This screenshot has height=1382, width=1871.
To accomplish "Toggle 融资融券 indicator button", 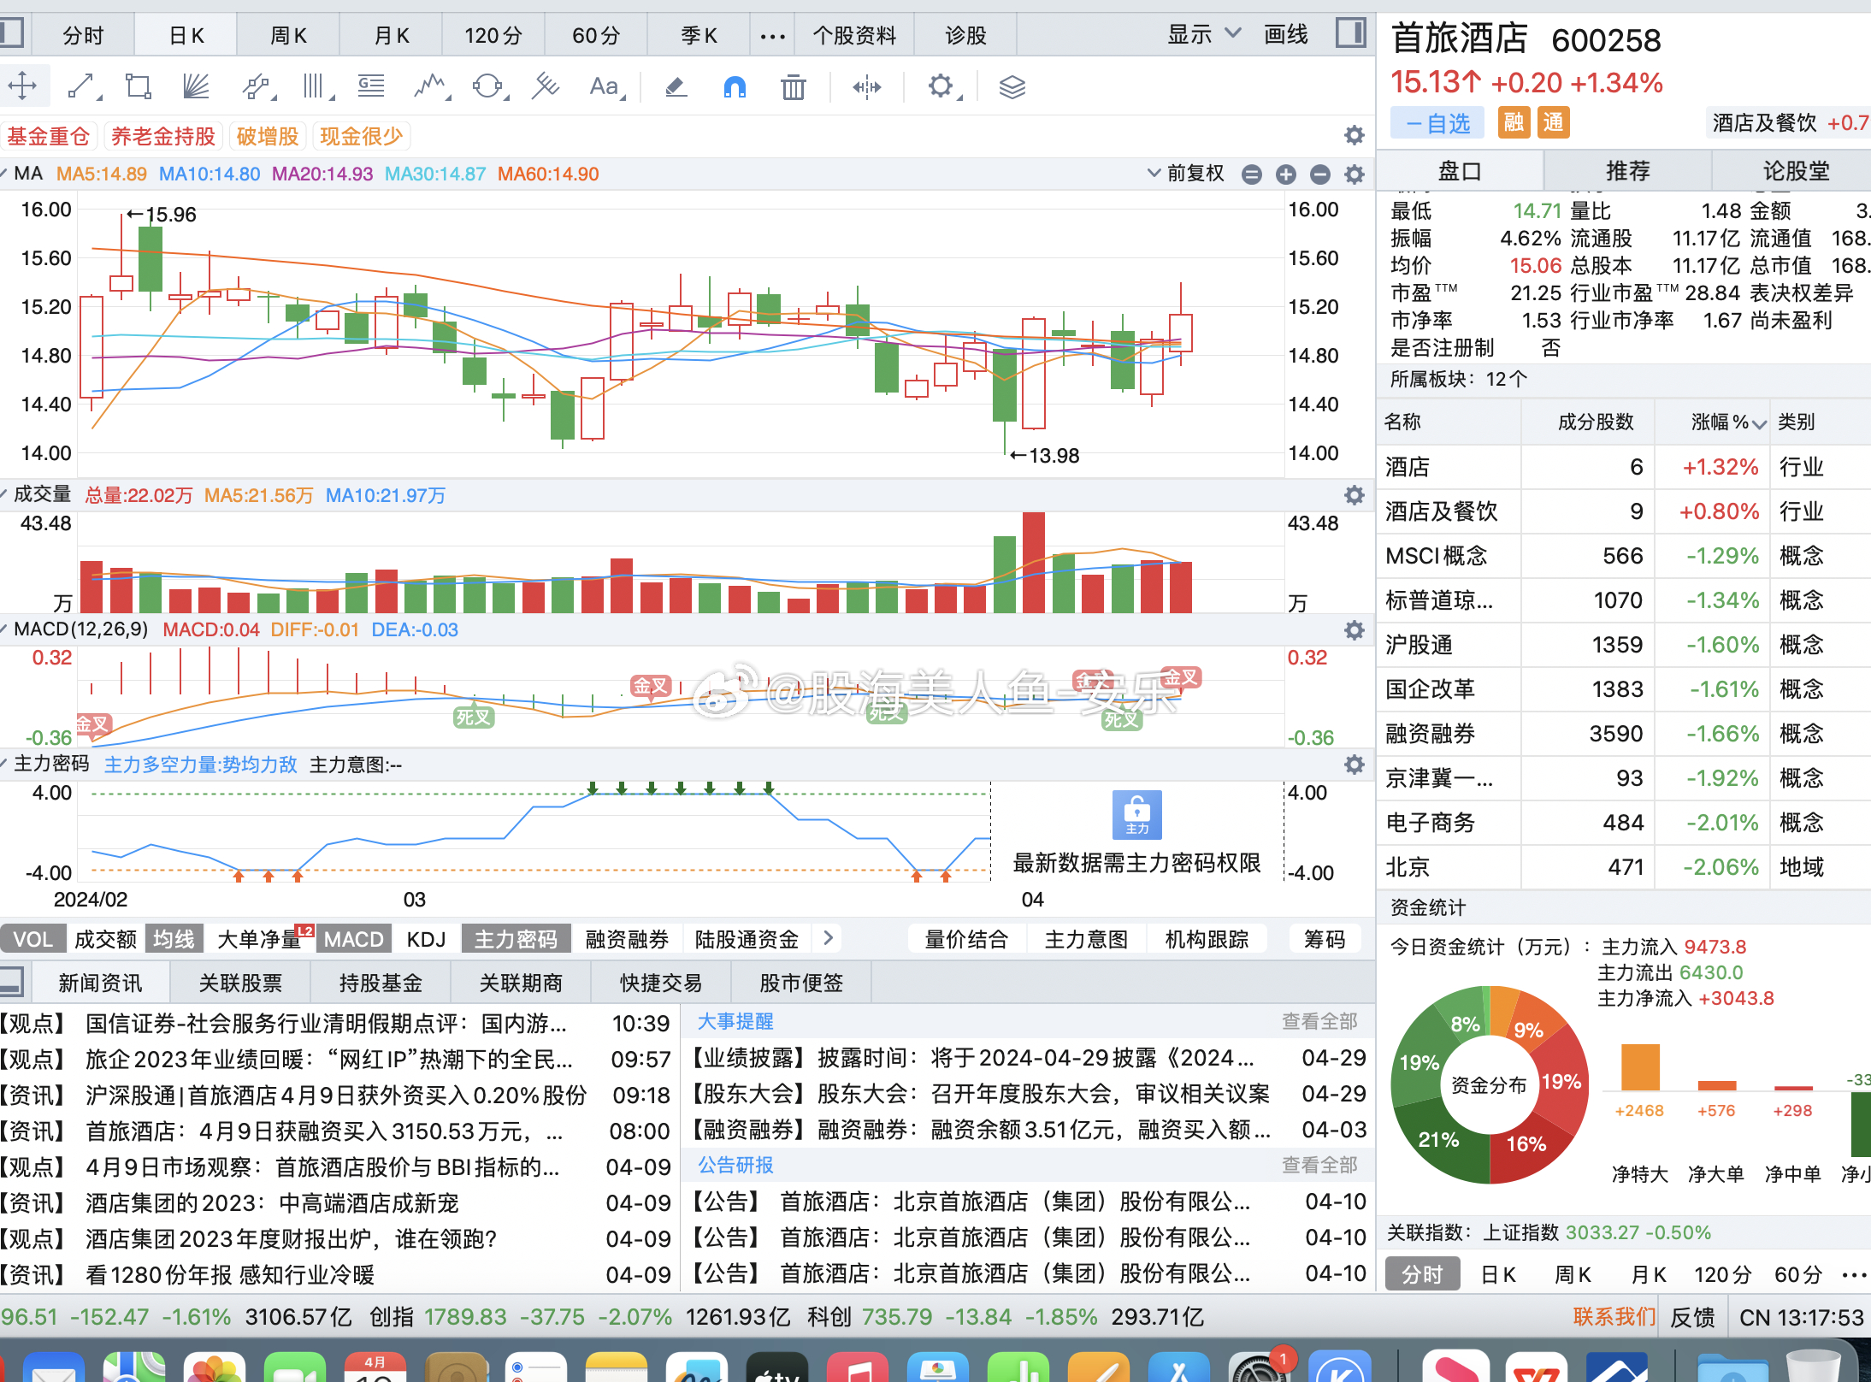I will coord(627,939).
